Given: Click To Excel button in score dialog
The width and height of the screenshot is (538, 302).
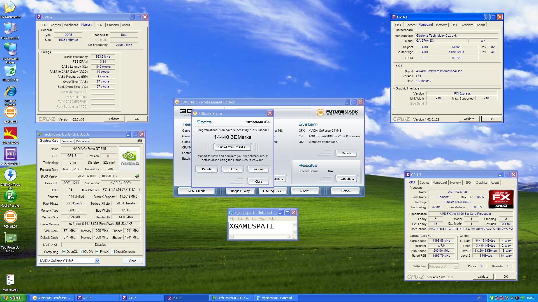Looking at the screenshot, I should click(233, 169).
